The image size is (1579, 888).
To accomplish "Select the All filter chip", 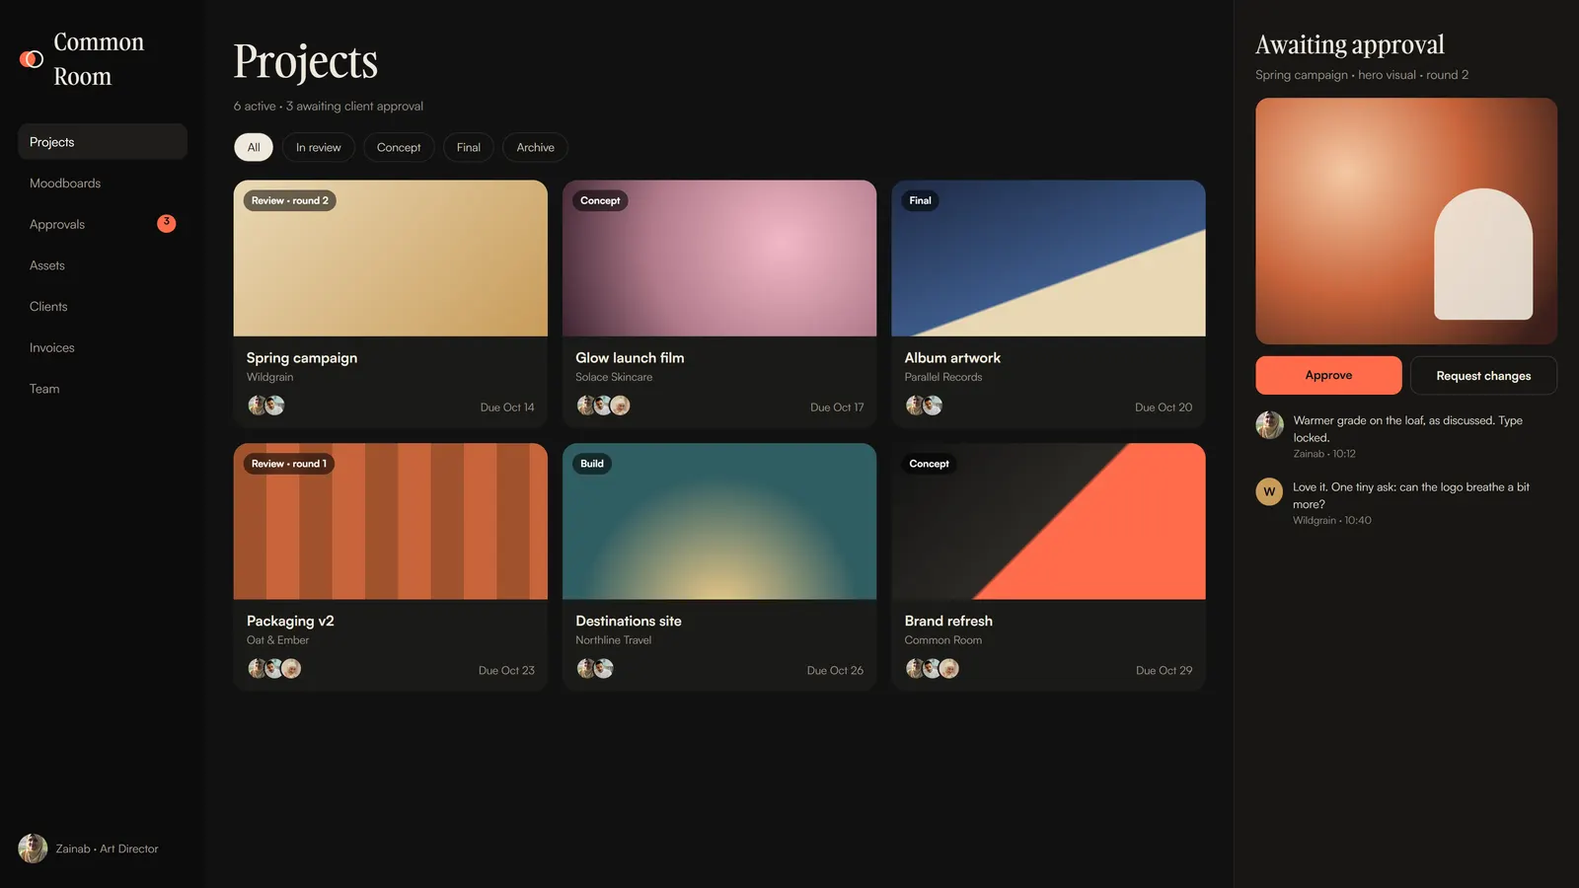I will coord(254,147).
